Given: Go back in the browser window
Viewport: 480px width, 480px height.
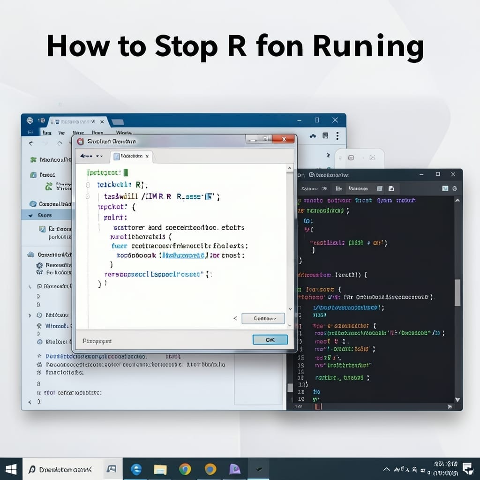Looking at the screenshot, I should click(x=31, y=143).
